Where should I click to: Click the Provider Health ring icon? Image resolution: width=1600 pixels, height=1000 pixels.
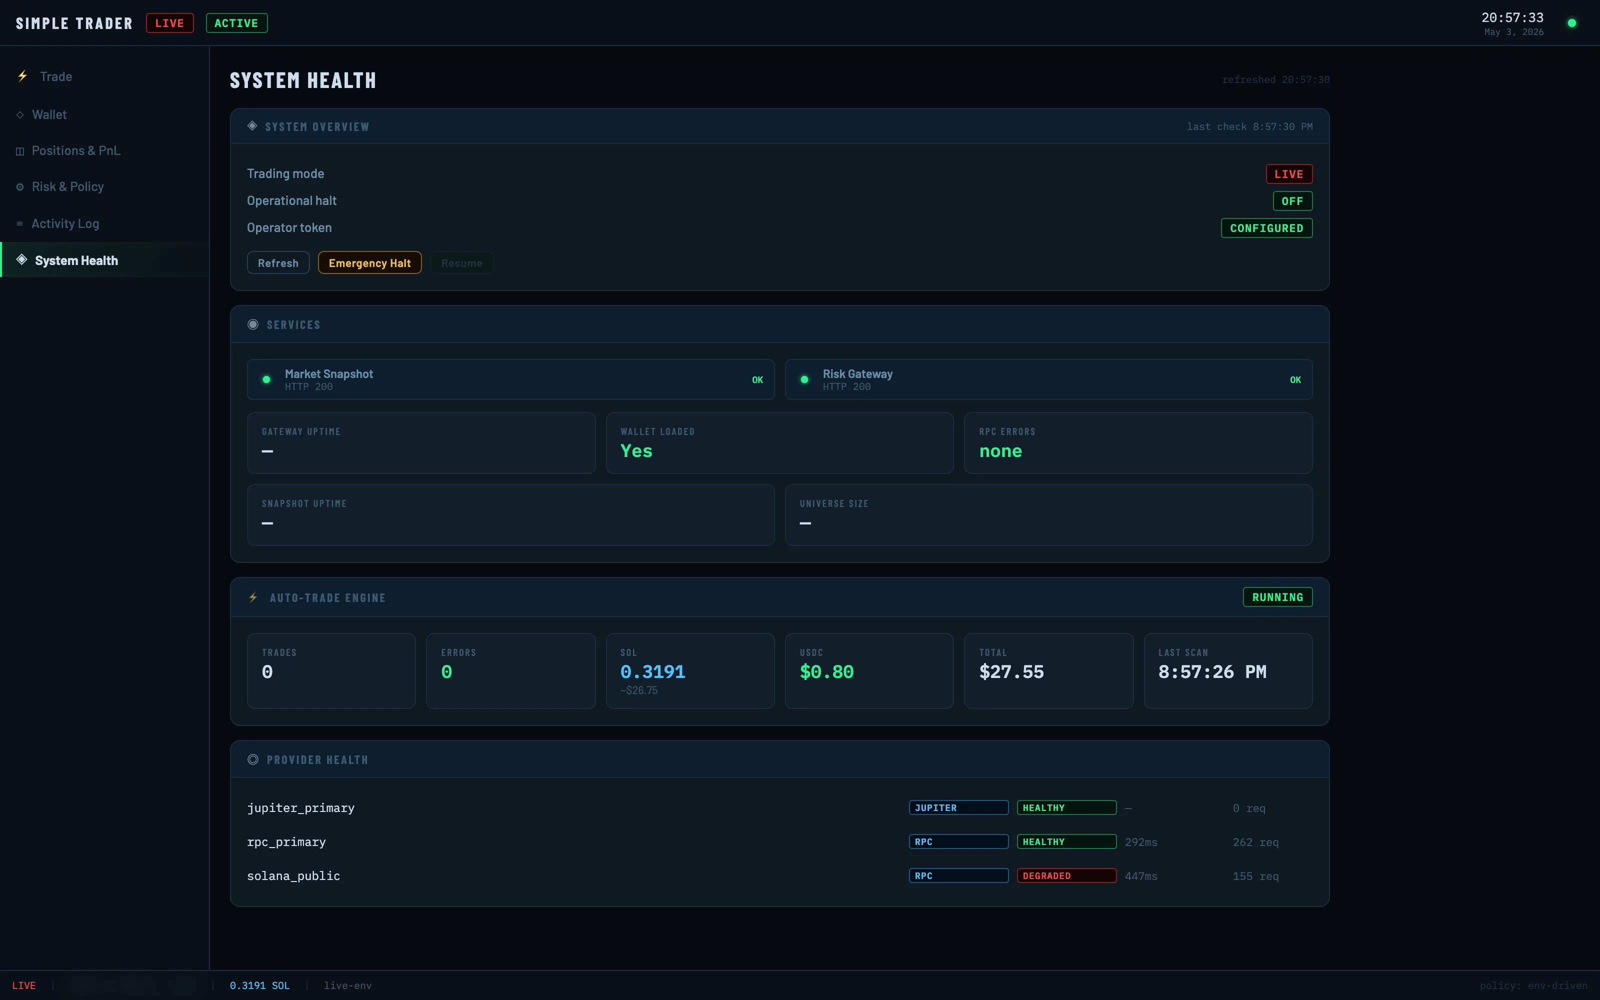pyautogui.click(x=252, y=759)
